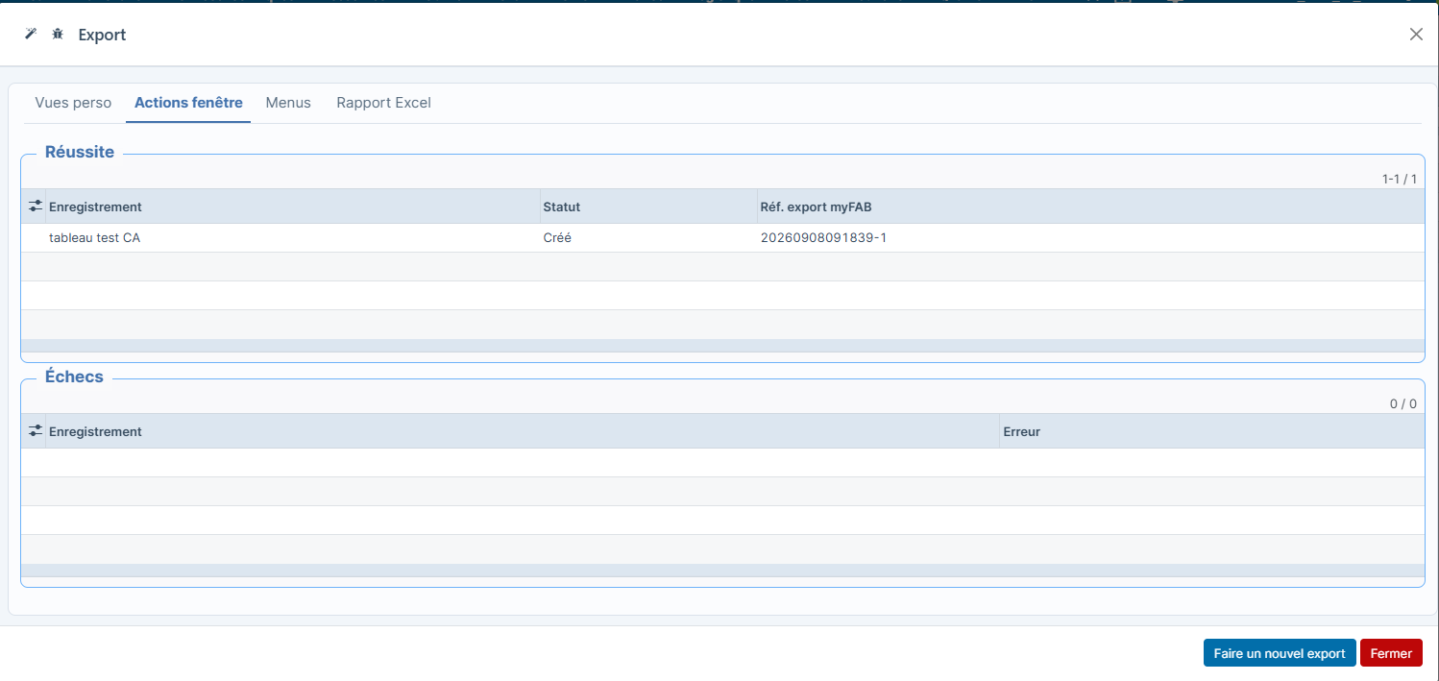Switch to the Vues perso tab
The image size is (1439, 681).
[x=73, y=103]
